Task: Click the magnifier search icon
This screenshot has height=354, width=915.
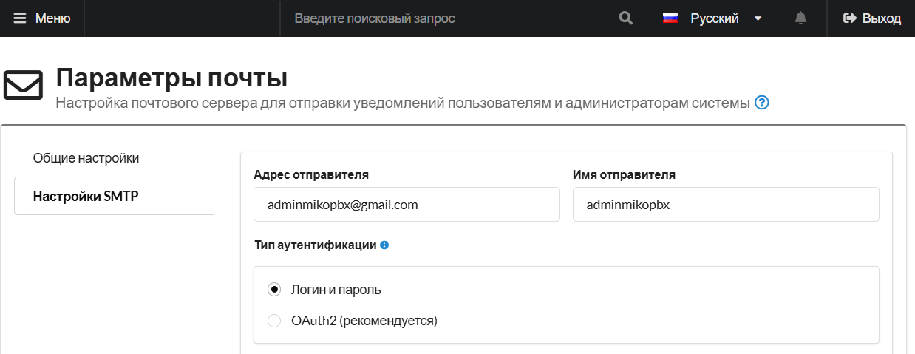Action: pos(626,18)
